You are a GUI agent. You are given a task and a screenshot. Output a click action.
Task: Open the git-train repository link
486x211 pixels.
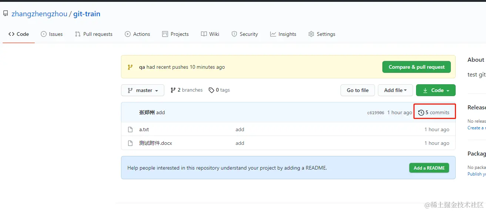click(87, 14)
